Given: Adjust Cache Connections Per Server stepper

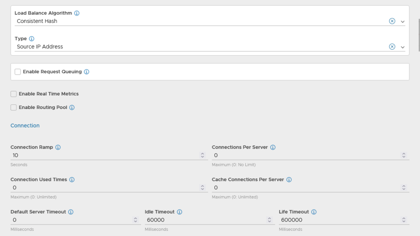Looking at the screenshot, I should click(x=404, y=188).
